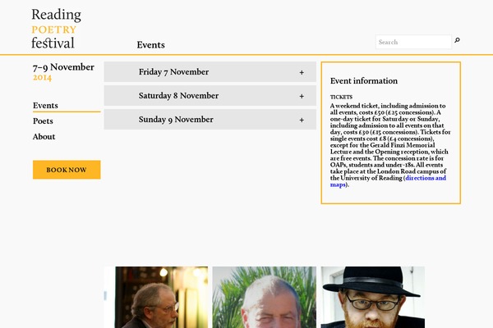
Task: Click the search magnifier icon
Action: 457,40
